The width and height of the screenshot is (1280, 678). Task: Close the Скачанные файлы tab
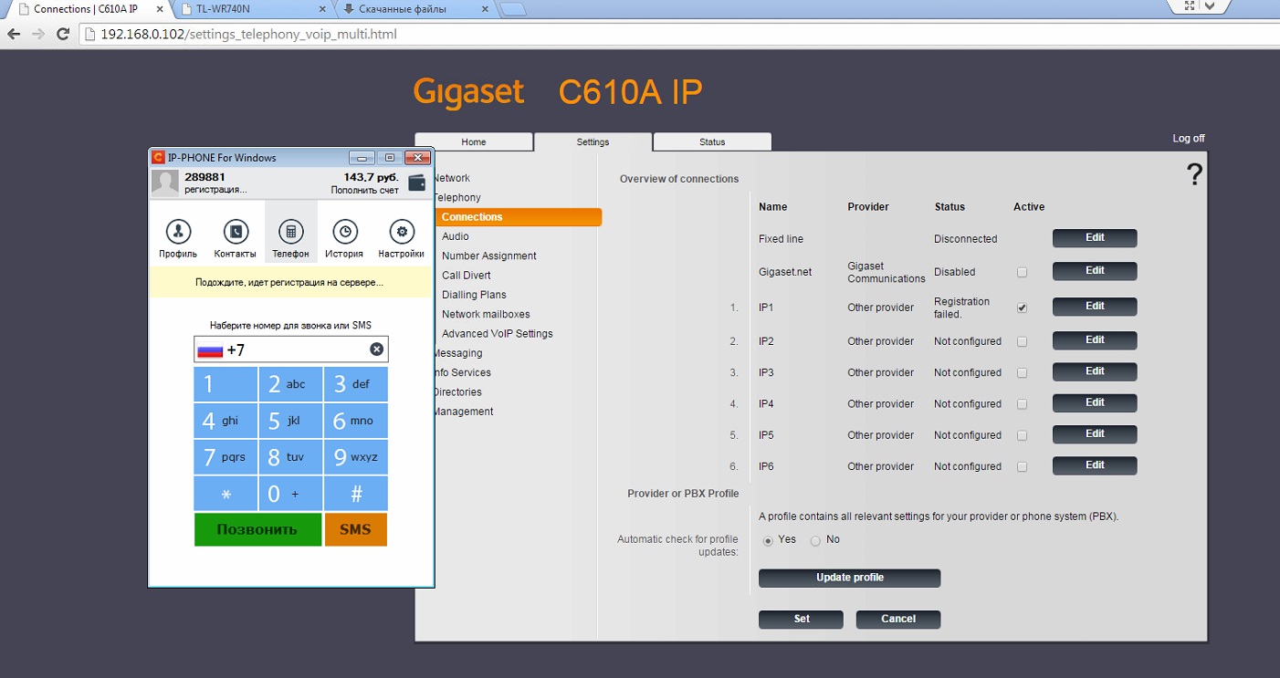(x=485, y=9)
